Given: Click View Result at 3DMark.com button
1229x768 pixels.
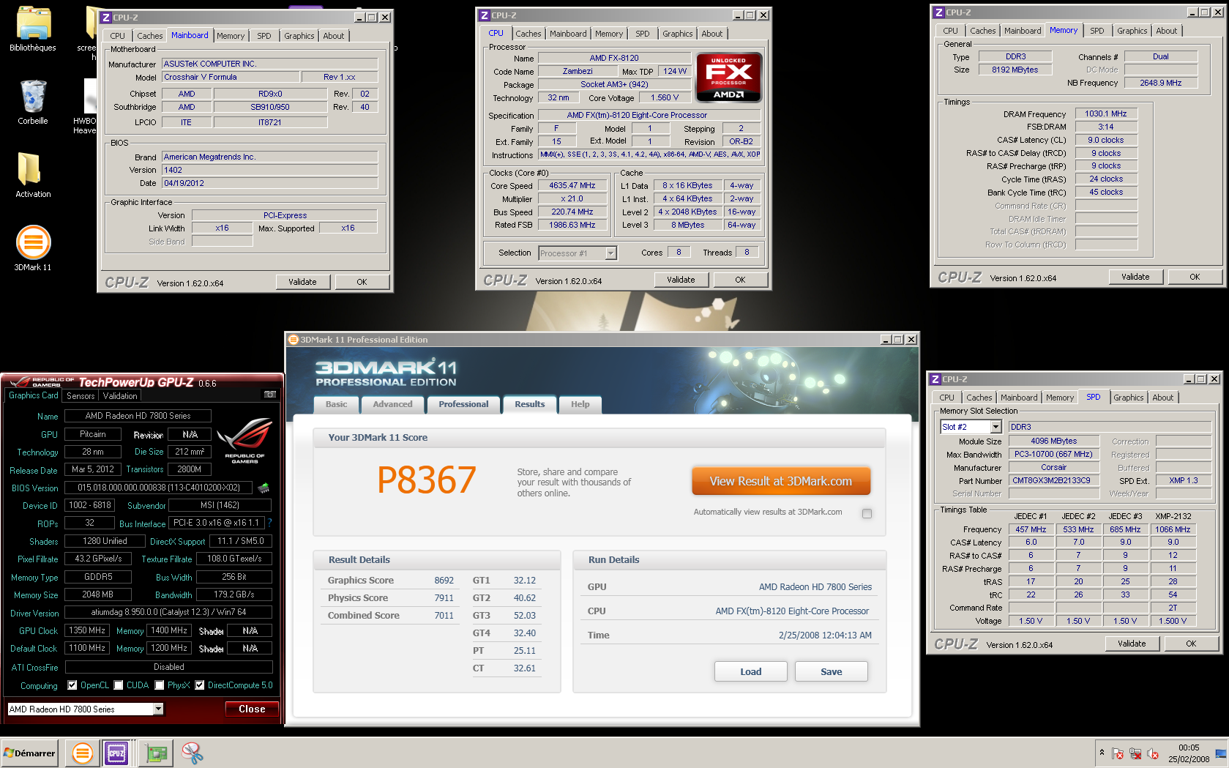Looking at the screenshot, I should coord(781,481).
